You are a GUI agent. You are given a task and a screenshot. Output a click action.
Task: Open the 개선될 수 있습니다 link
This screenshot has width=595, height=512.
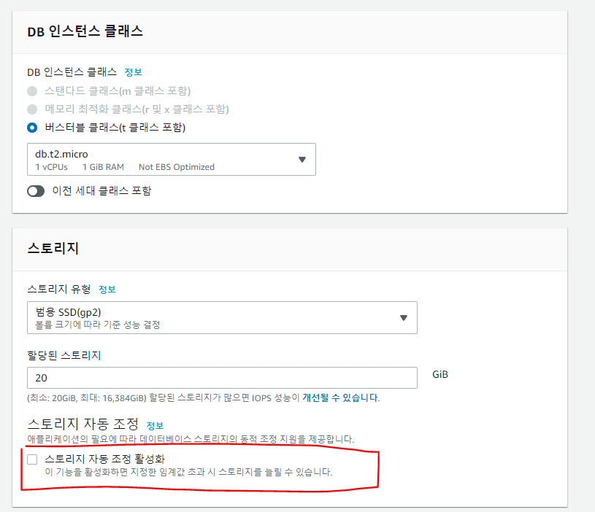point(341,397)
